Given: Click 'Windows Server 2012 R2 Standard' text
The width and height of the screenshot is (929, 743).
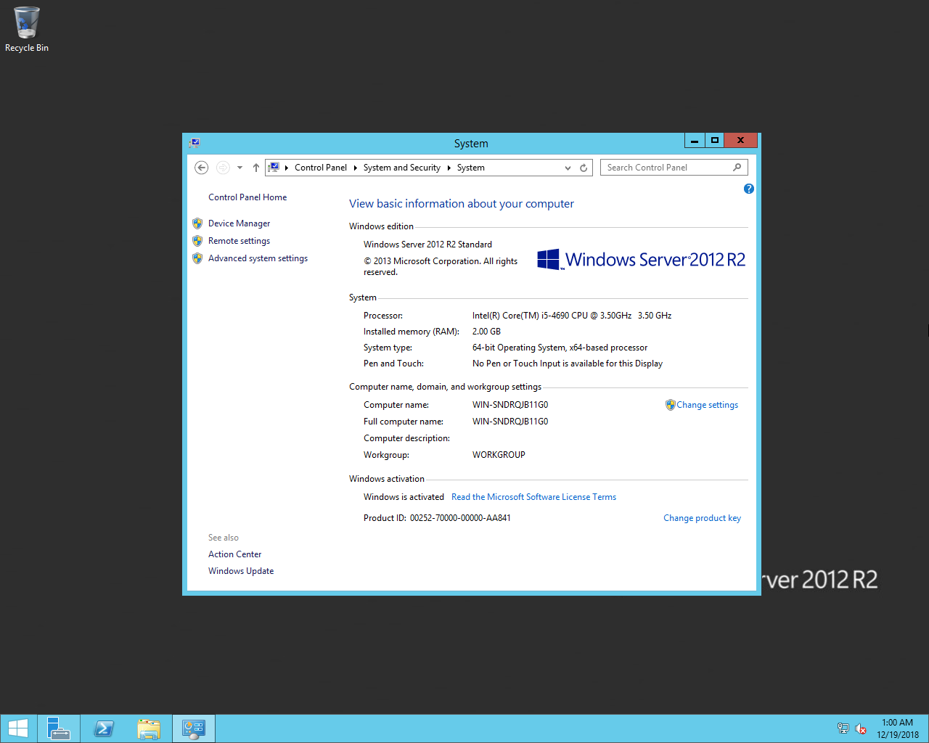Looking at the screenshot, I should point(427,245).
